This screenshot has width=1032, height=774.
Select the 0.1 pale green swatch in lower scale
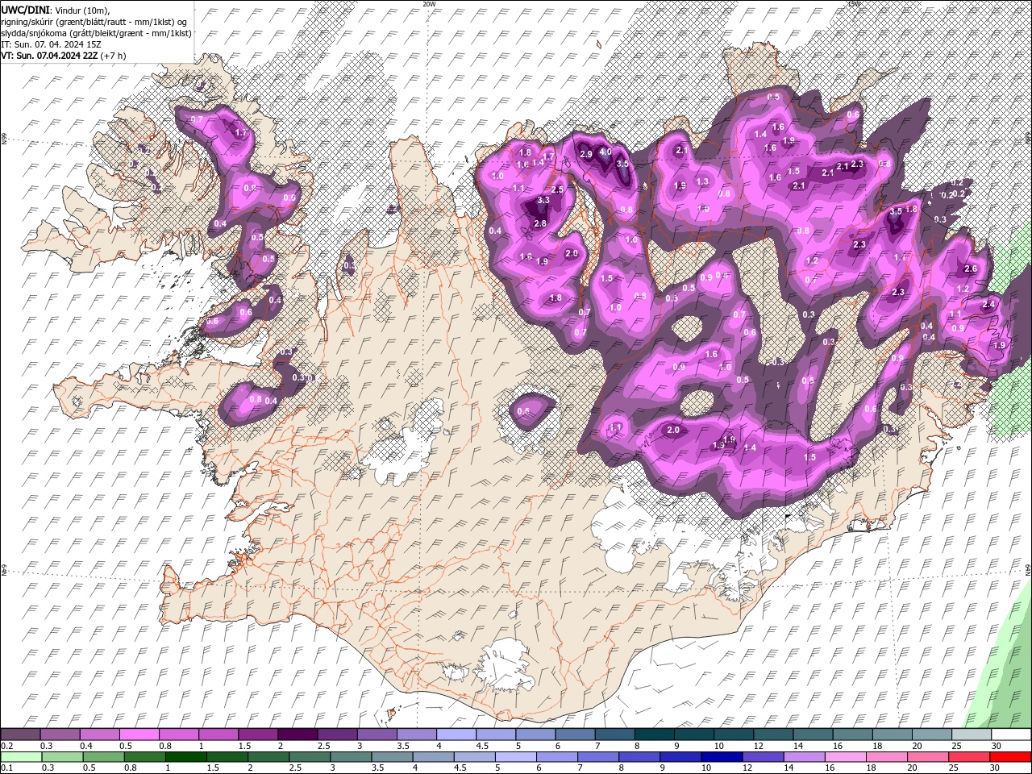20,757
